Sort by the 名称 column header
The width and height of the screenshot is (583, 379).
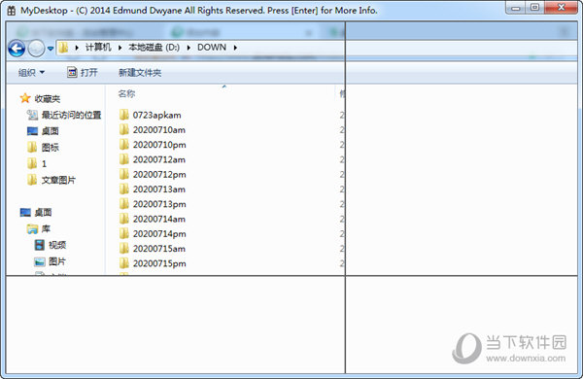(x=126, y=93)
